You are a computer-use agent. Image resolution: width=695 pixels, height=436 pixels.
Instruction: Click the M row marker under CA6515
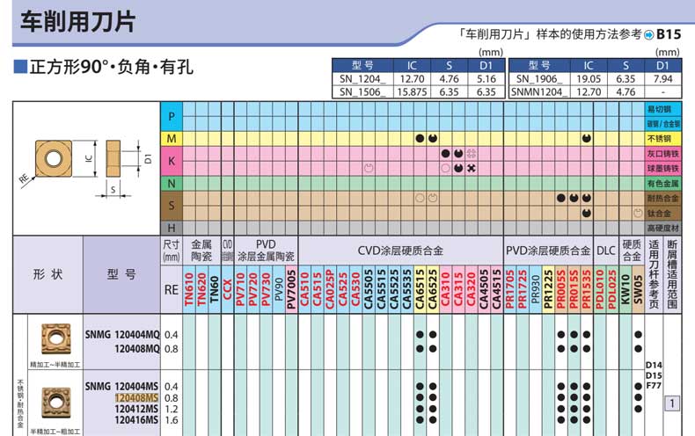click(420, 139)
